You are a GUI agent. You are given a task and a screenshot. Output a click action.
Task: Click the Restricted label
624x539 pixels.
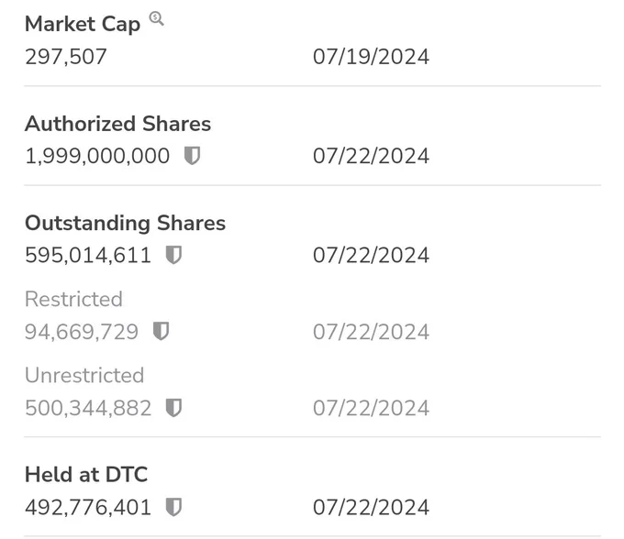pyautogui.click(x=73, y=299)
